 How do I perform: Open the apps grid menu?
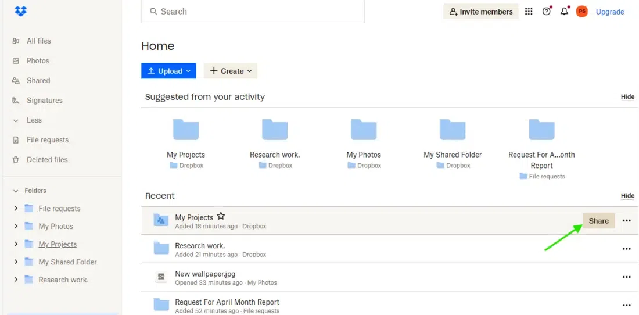point(529,12)
